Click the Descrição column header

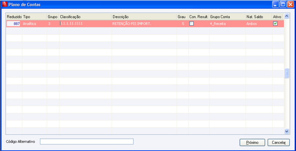[144, 17]
